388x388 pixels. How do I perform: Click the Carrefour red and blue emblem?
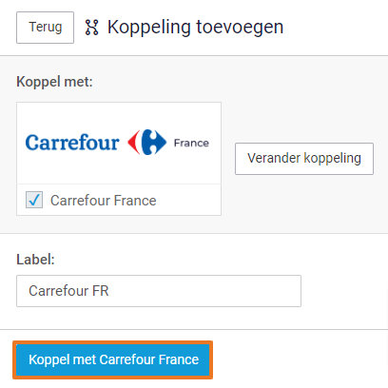[x=146, y=142]
